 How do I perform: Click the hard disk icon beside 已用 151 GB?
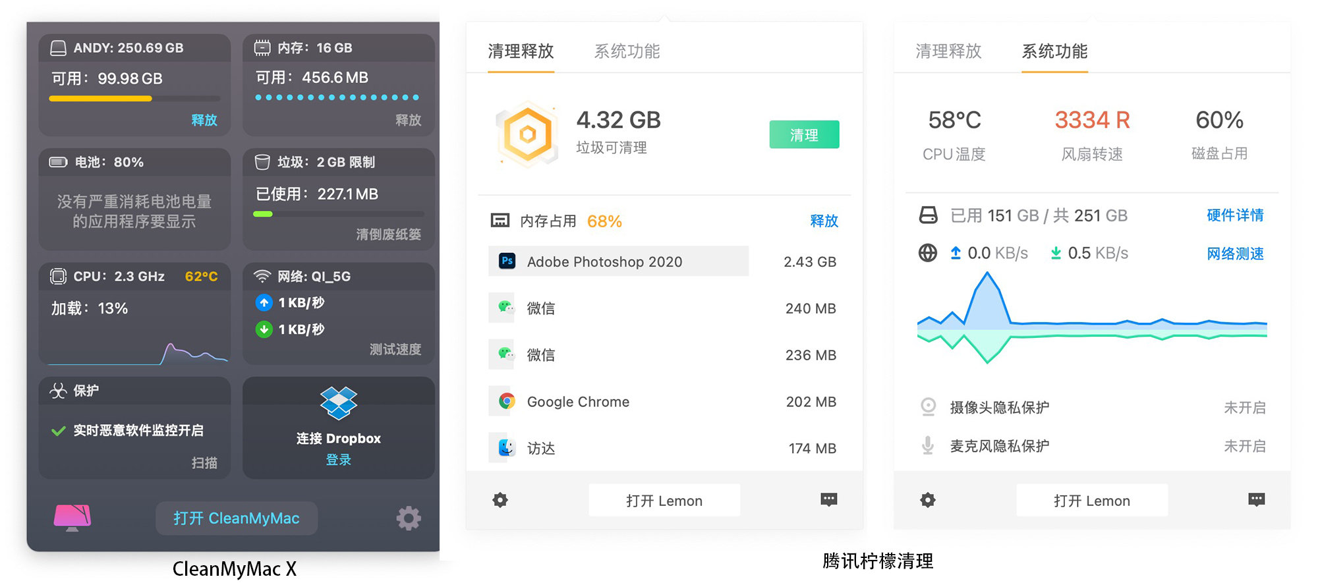click(928, 215)
